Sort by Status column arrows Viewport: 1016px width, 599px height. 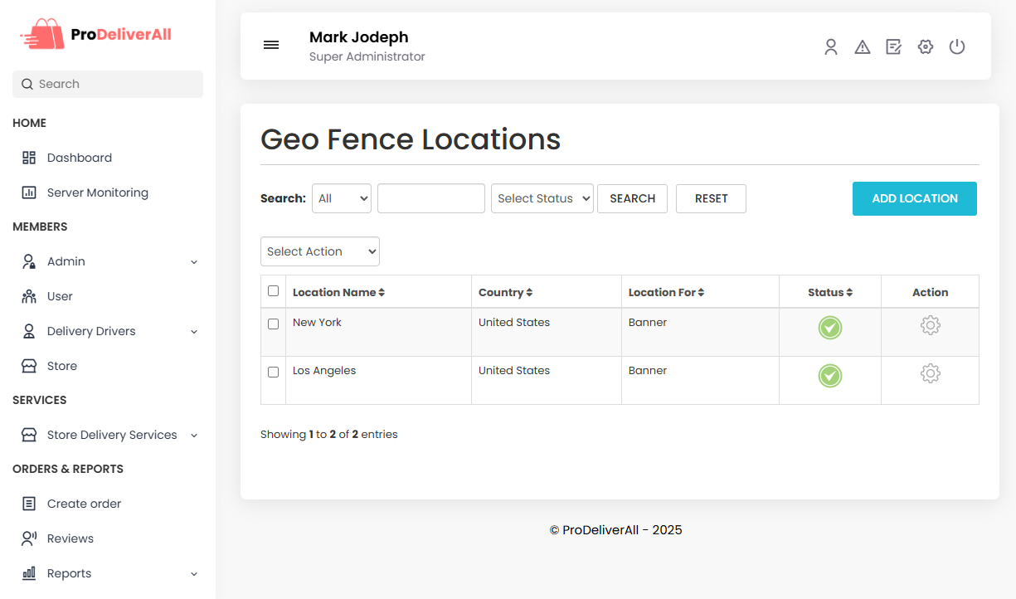(x=849, y=293)
